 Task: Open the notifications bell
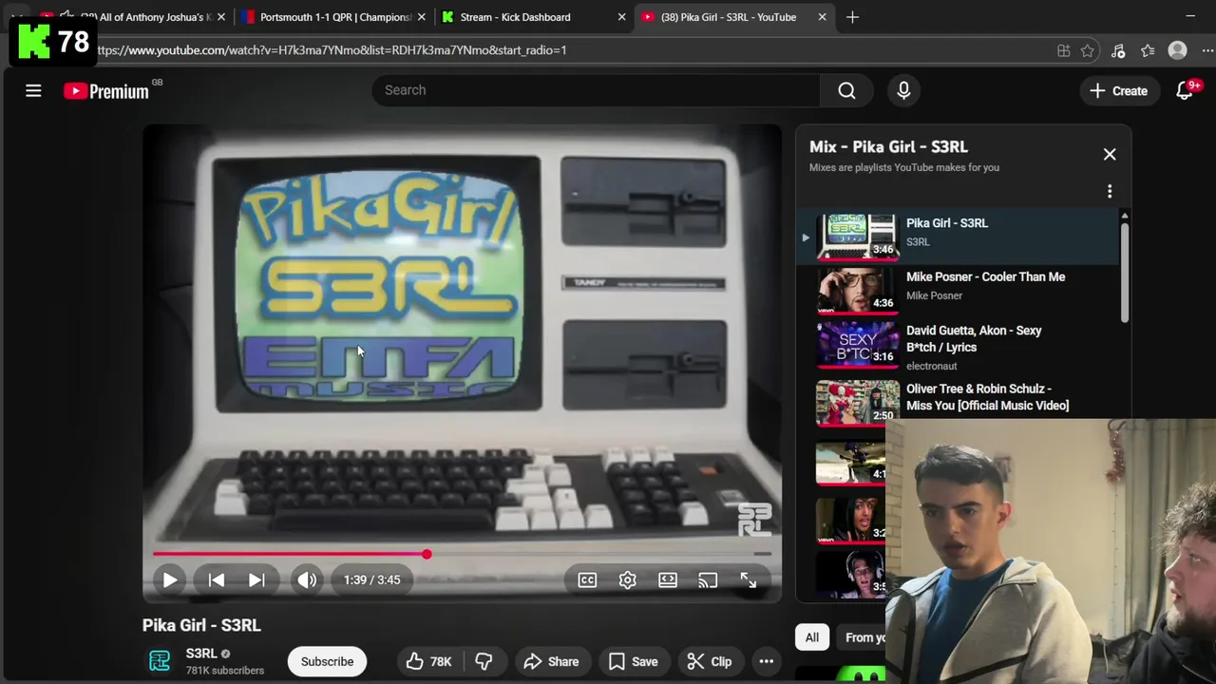(x=1185, y=90)
